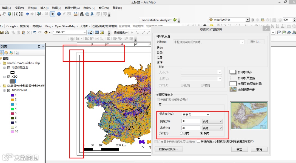
Task: Open the 市级行政区划 layer selector dropdown
Action: (x=247, y=20)
